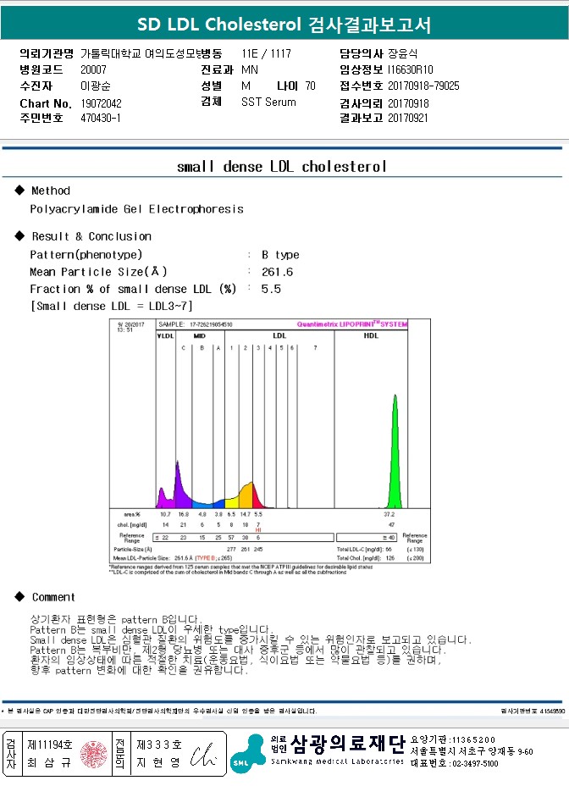Select the last comment line starting '향후 pattern'
Image resolution: width=569 pixels, height=786 pixels.
click(x=140, y=670)
